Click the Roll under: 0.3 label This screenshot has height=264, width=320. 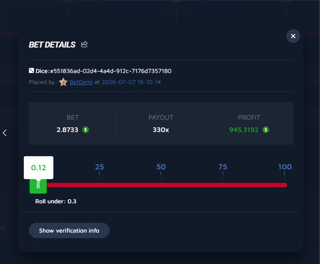coord(56,202)
